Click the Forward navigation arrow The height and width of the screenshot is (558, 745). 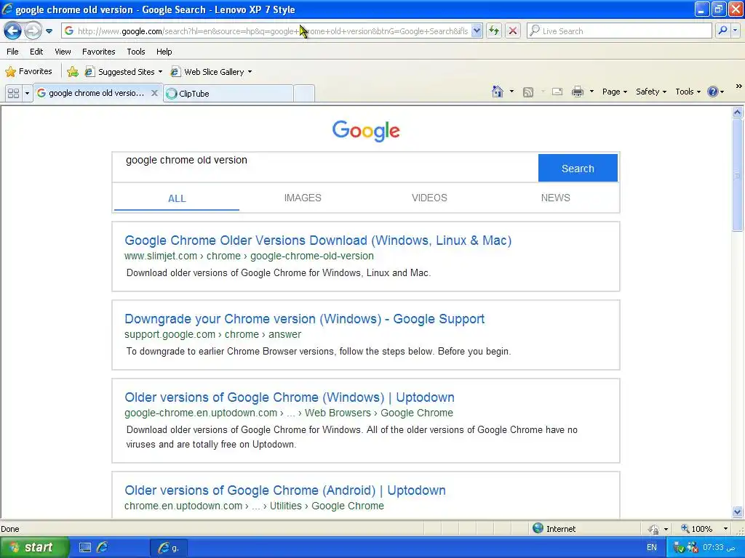point(33,31)
